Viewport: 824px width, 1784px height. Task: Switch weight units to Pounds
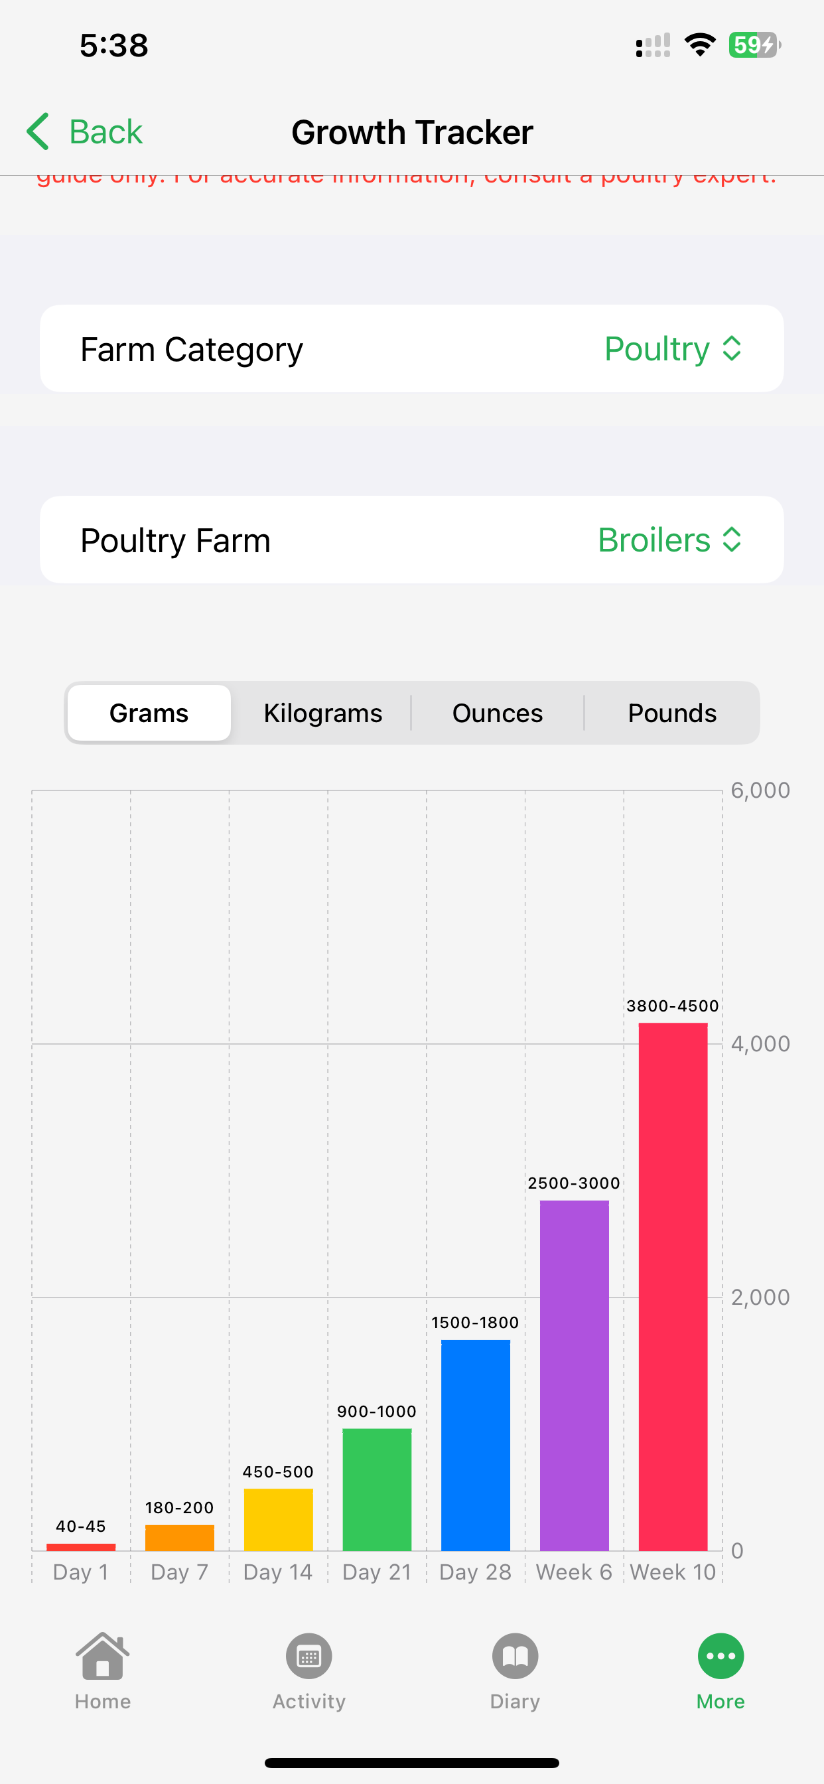pos(671,713)
